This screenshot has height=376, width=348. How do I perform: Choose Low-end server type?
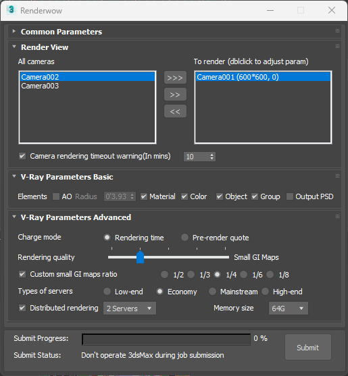point(107,292)
